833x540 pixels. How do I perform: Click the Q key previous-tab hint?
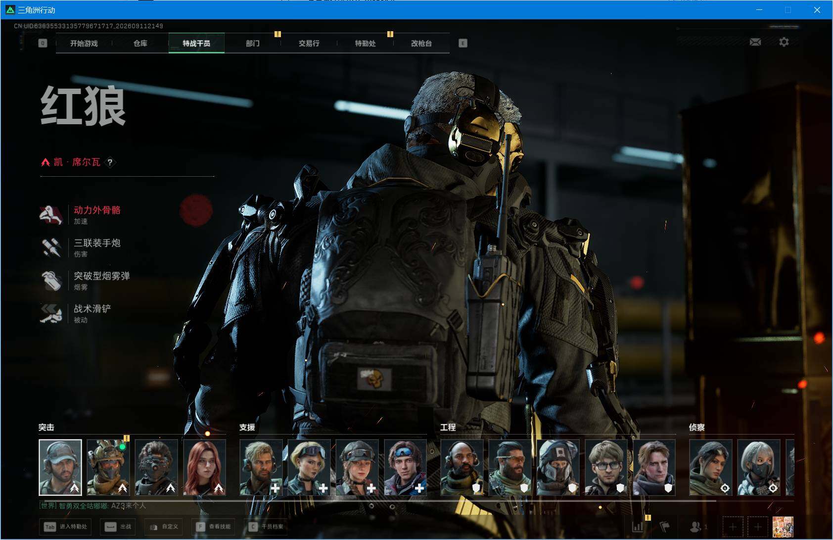pyautogui.click(x=43, y=43)
